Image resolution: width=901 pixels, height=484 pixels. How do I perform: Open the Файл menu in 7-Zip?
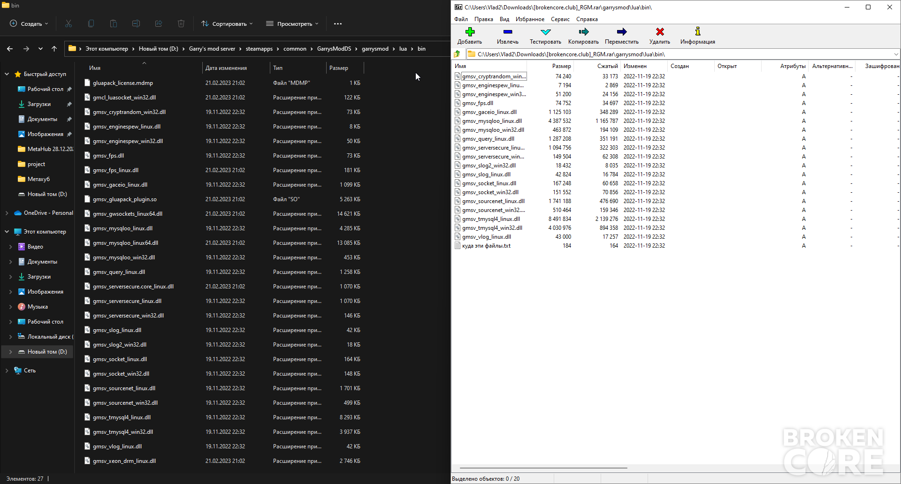point(461,19)
